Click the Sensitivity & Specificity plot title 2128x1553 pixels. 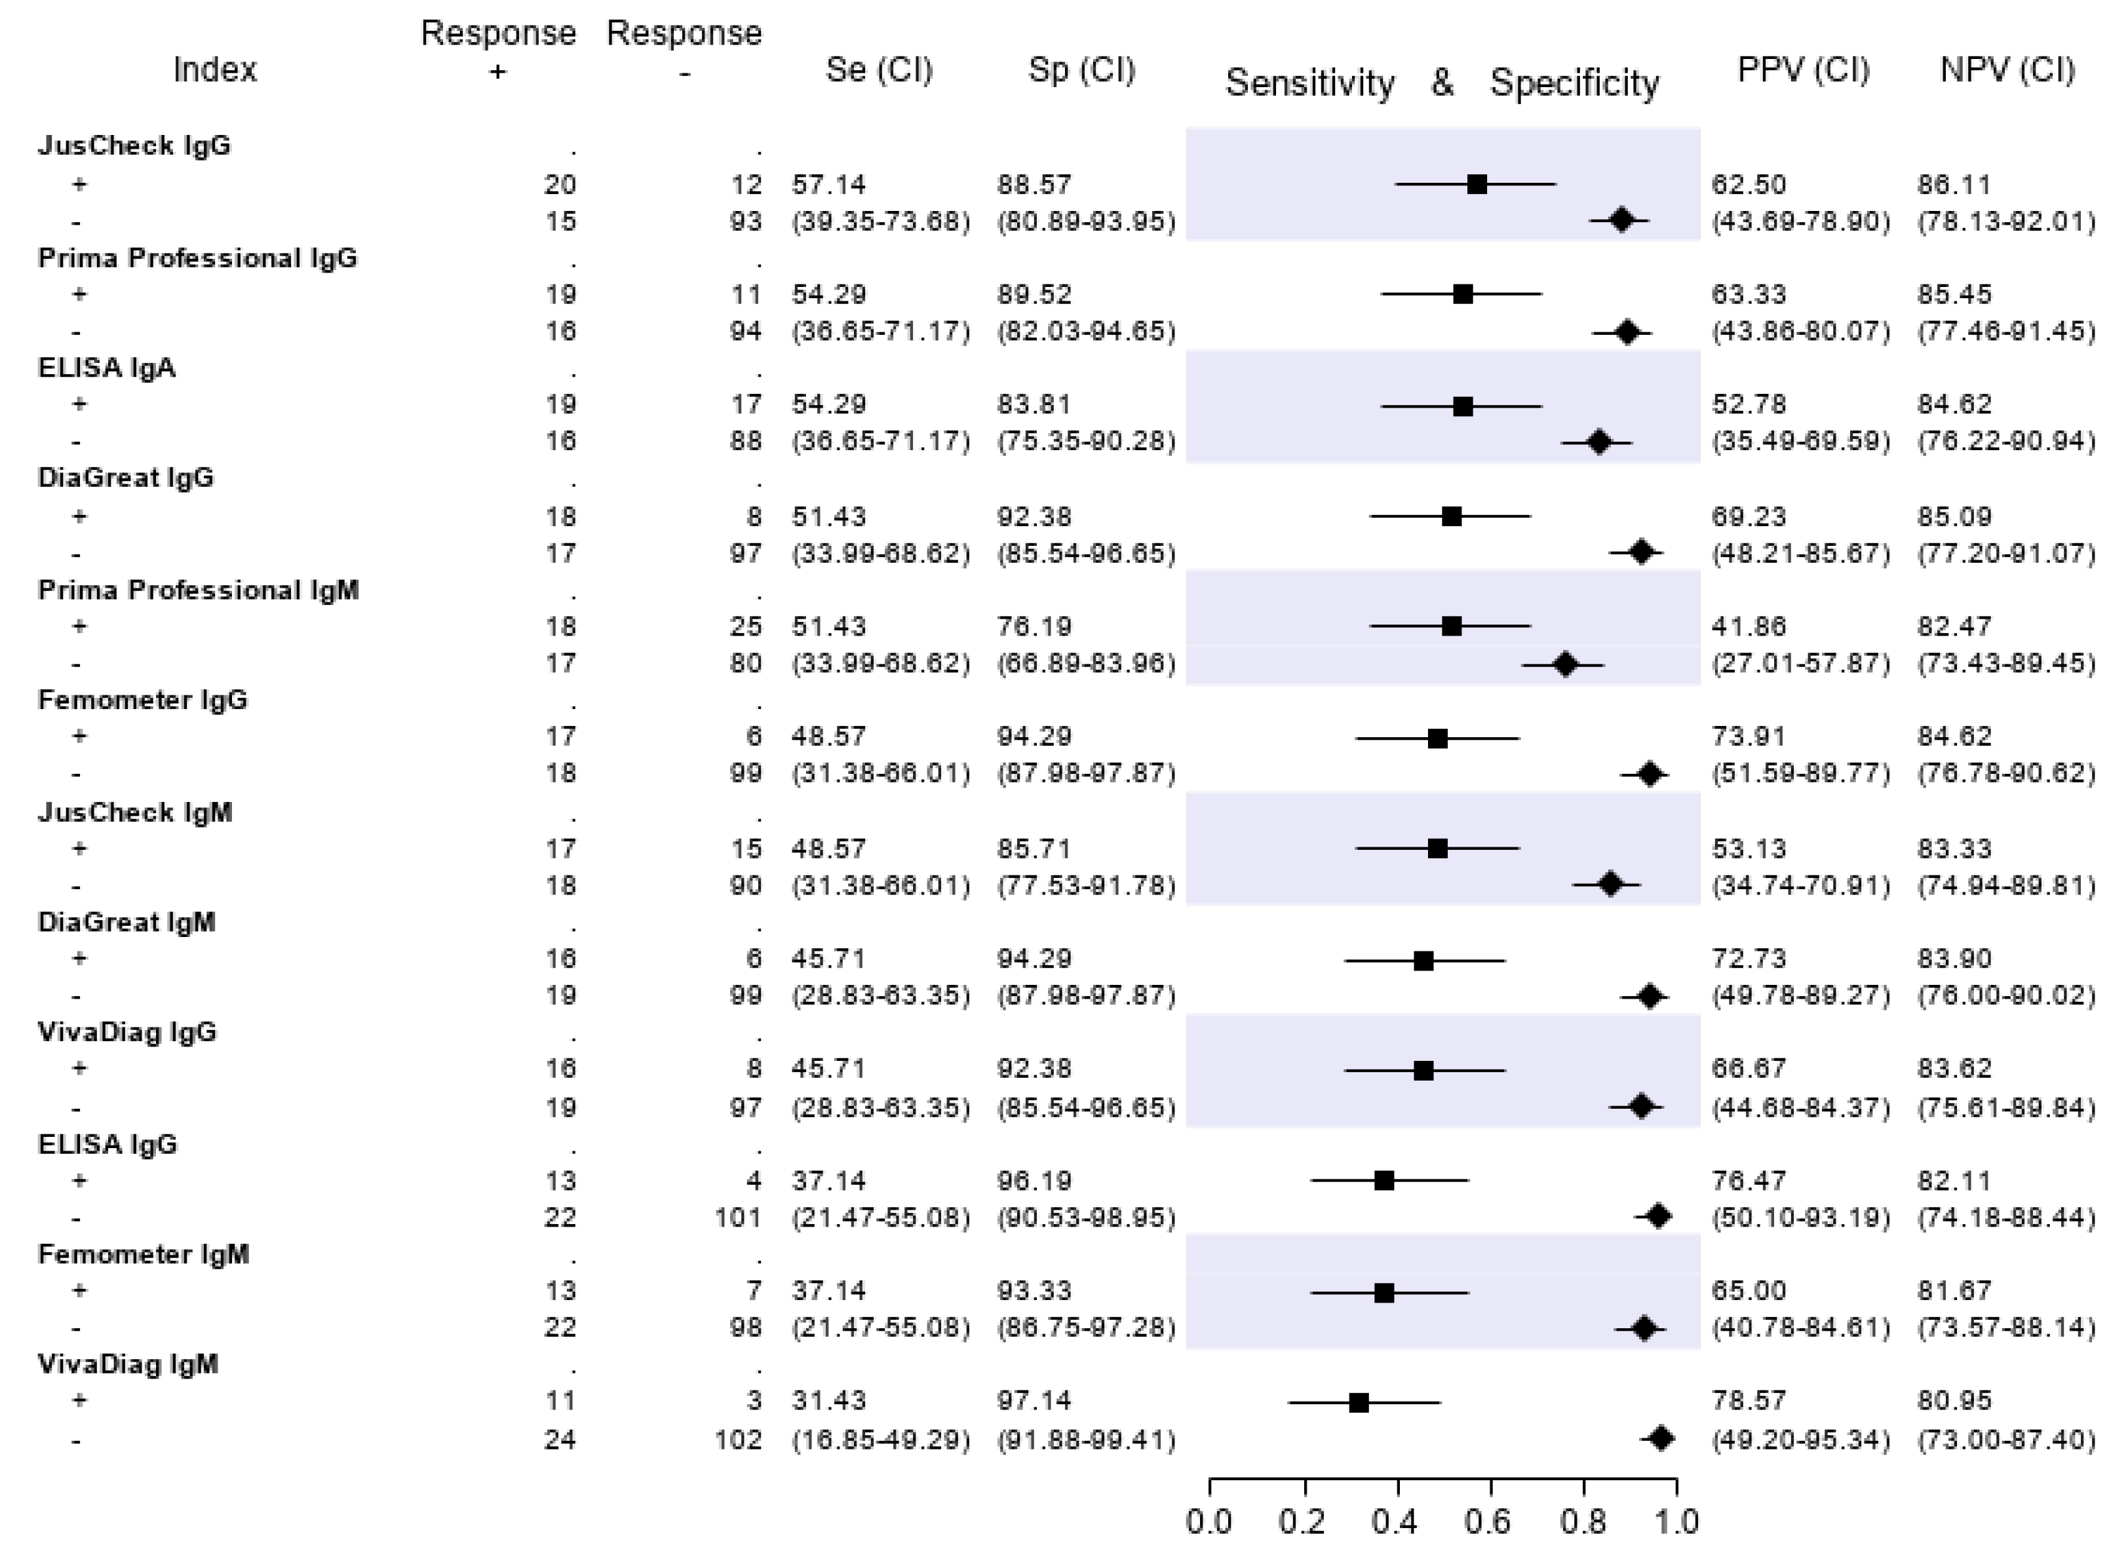[1442, 83]
